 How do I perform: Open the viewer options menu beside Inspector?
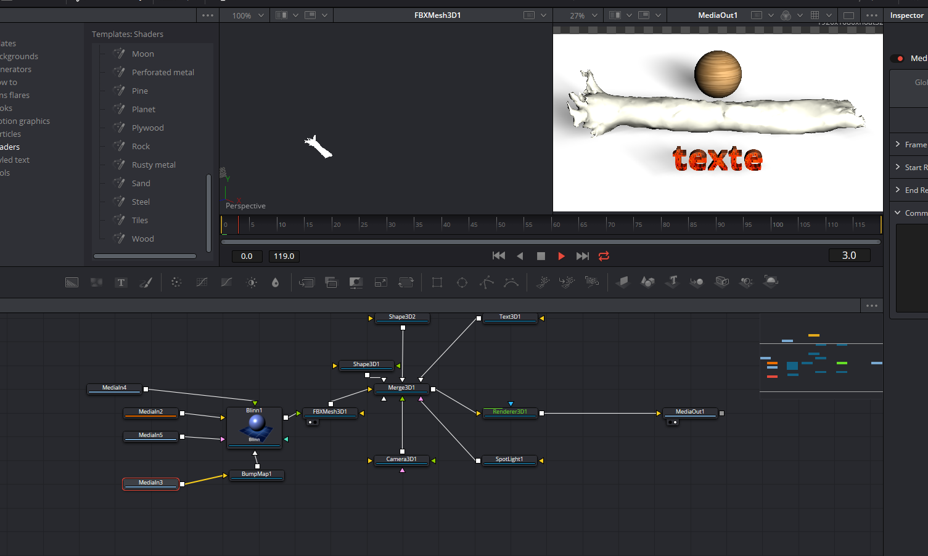[871, 15]
